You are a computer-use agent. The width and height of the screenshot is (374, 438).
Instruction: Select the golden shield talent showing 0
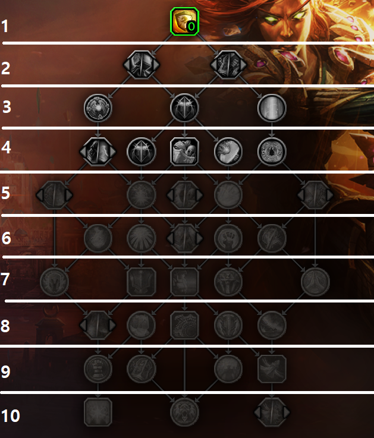click(184, 22)
